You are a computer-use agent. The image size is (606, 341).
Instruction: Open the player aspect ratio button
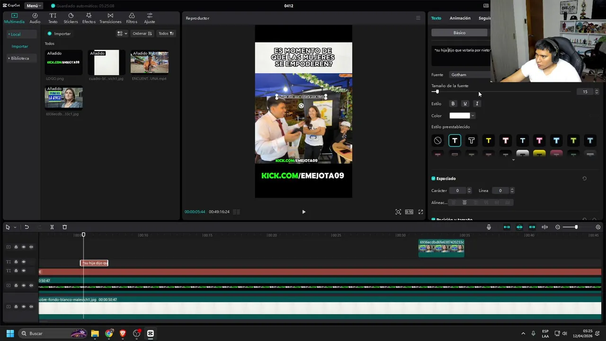tap(409, 212)
